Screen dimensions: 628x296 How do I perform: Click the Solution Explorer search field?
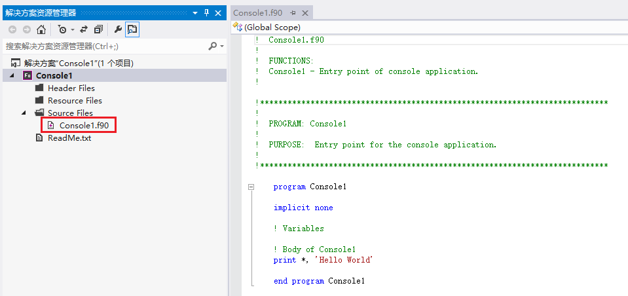point(105,46)
